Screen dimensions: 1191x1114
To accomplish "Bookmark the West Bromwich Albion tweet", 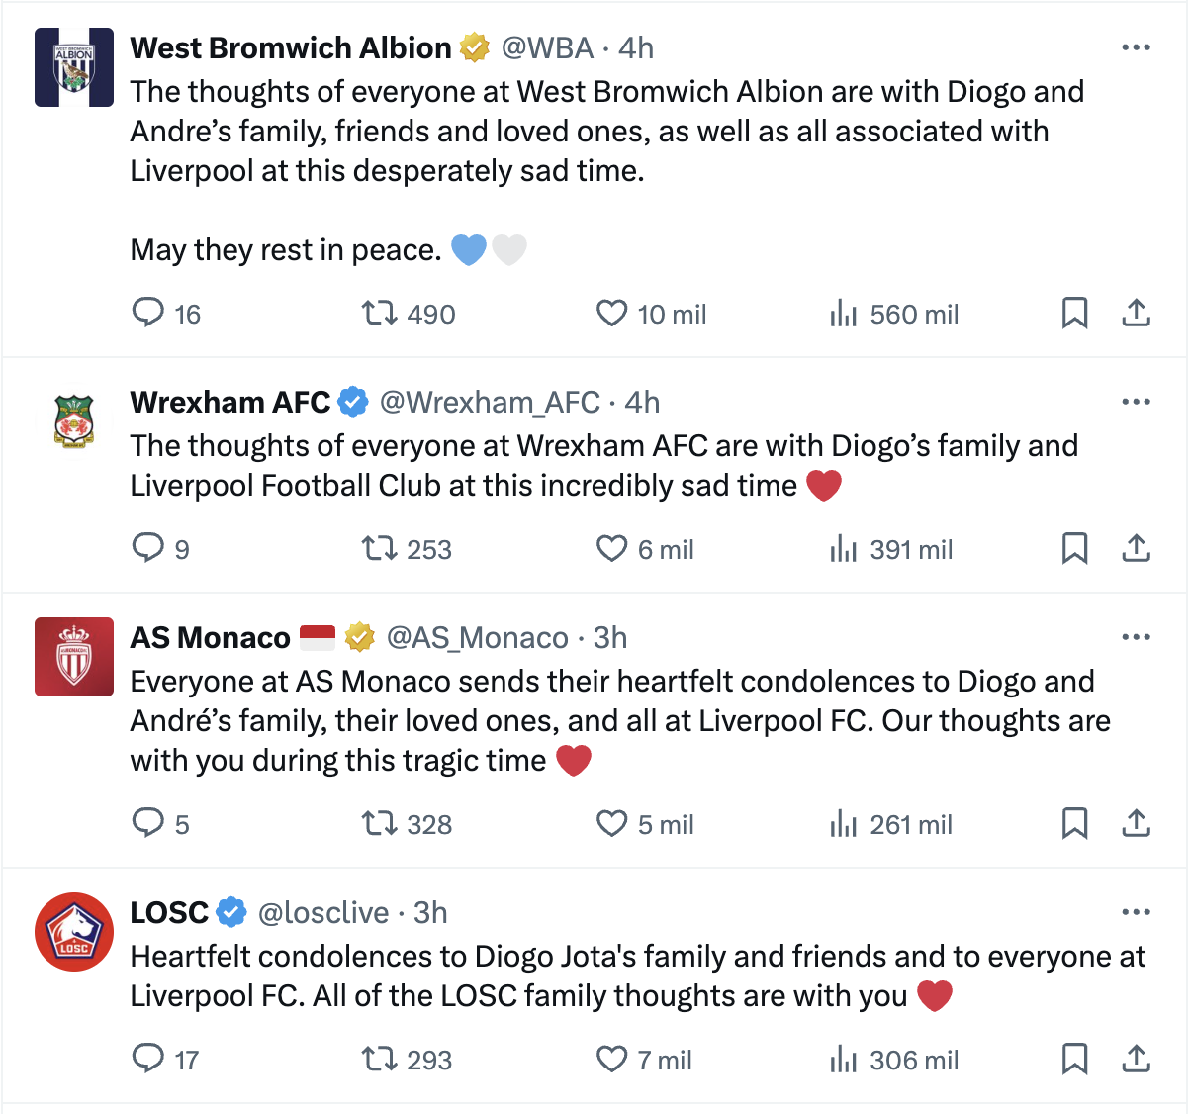I will pos(1074,314).
